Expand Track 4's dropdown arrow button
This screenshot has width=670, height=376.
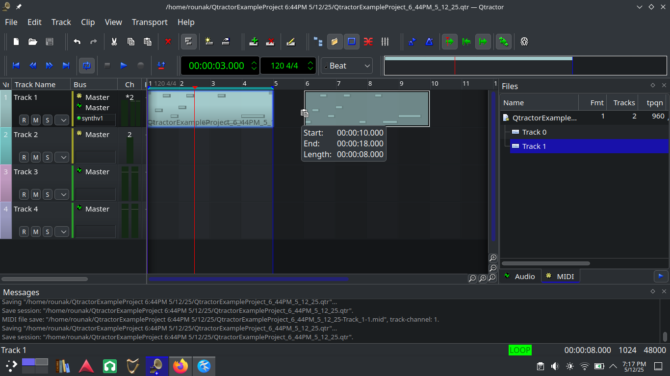[62, 232]
